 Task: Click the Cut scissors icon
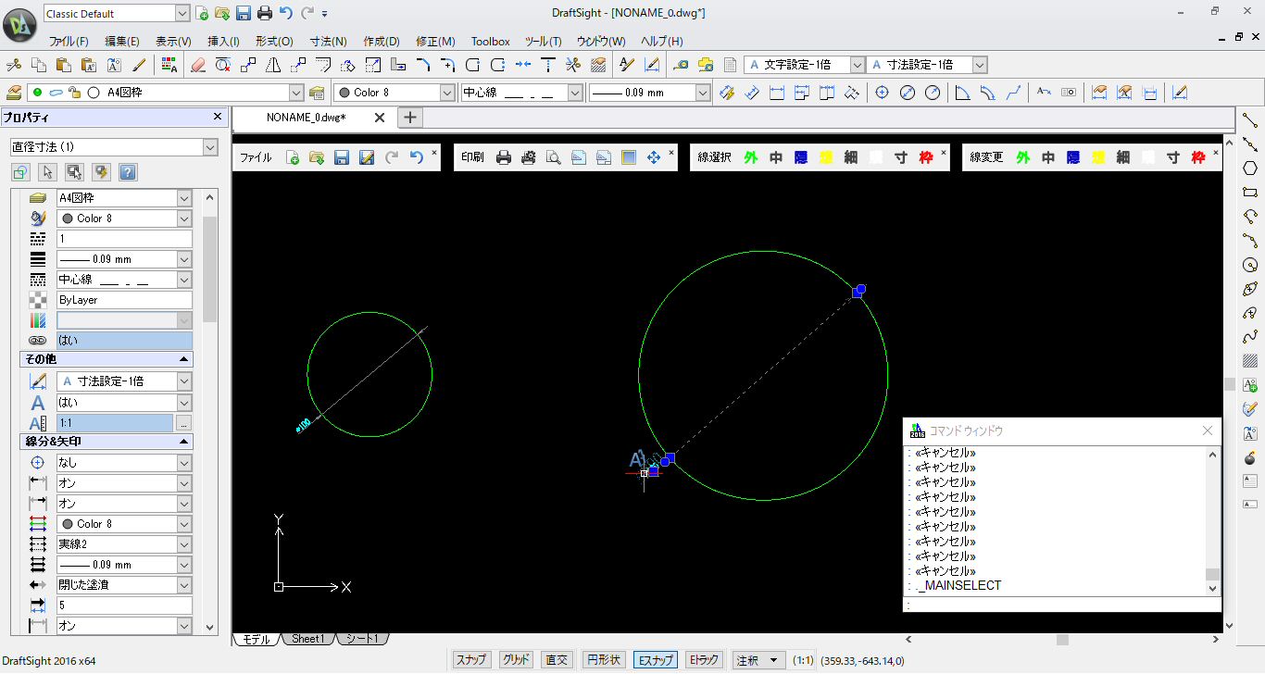click(14, 65)
